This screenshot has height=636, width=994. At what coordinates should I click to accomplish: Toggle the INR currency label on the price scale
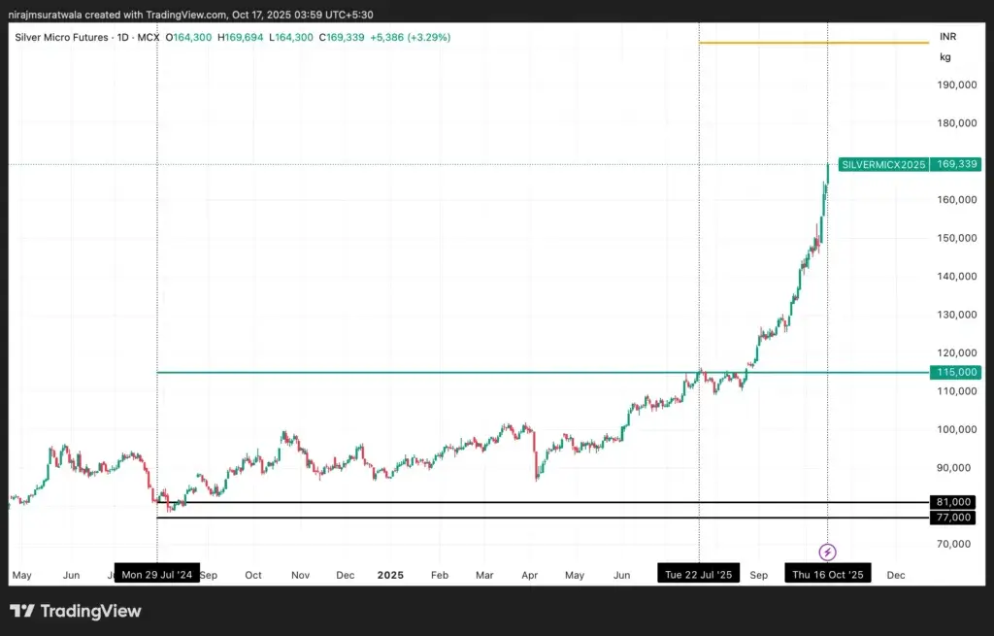947,36
